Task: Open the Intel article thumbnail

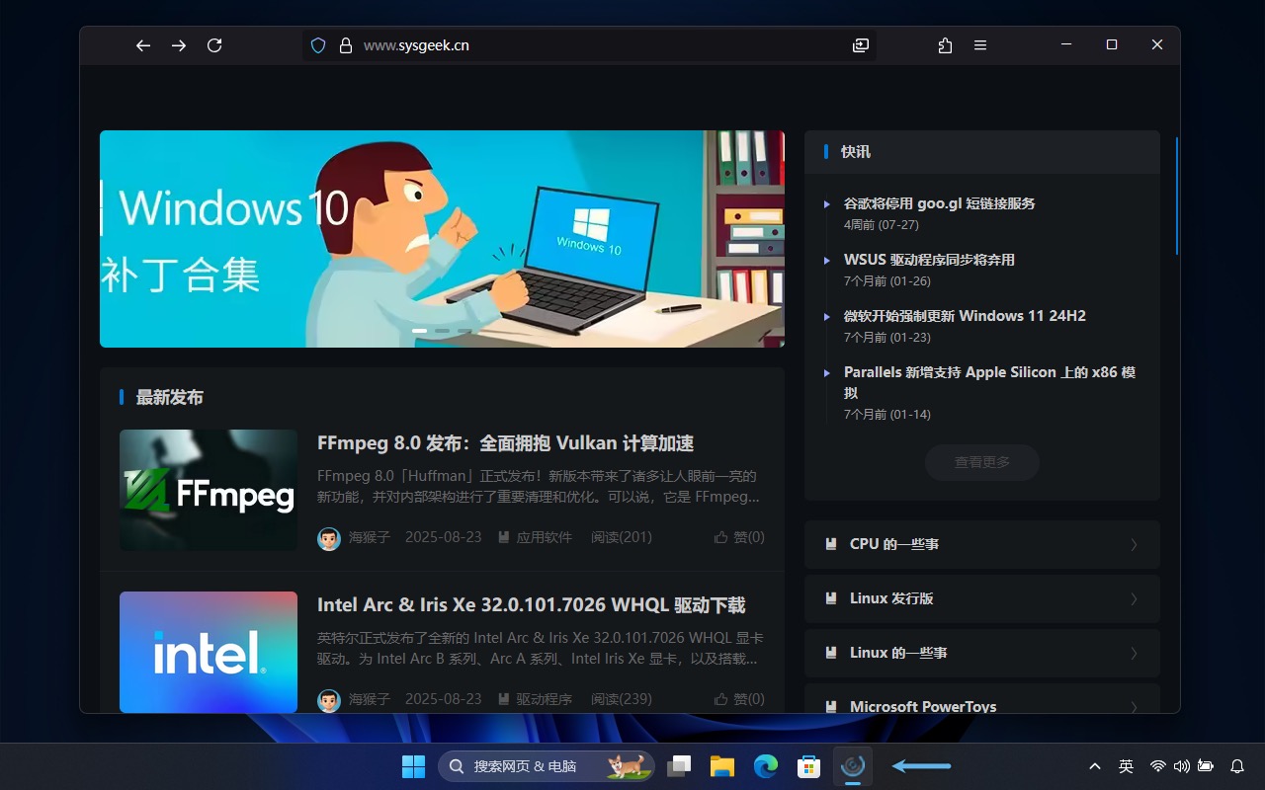Action: 209,652
